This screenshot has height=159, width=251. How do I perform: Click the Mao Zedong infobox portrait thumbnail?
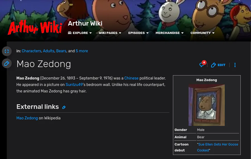[x=206, y=105]
